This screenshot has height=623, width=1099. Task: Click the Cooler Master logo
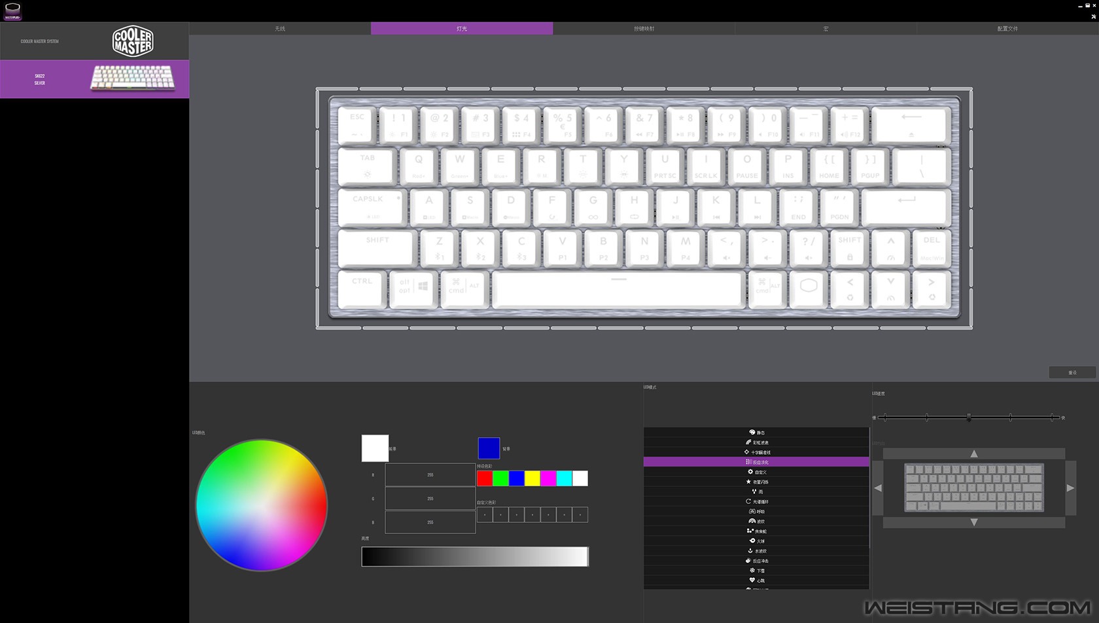point(133,41)
